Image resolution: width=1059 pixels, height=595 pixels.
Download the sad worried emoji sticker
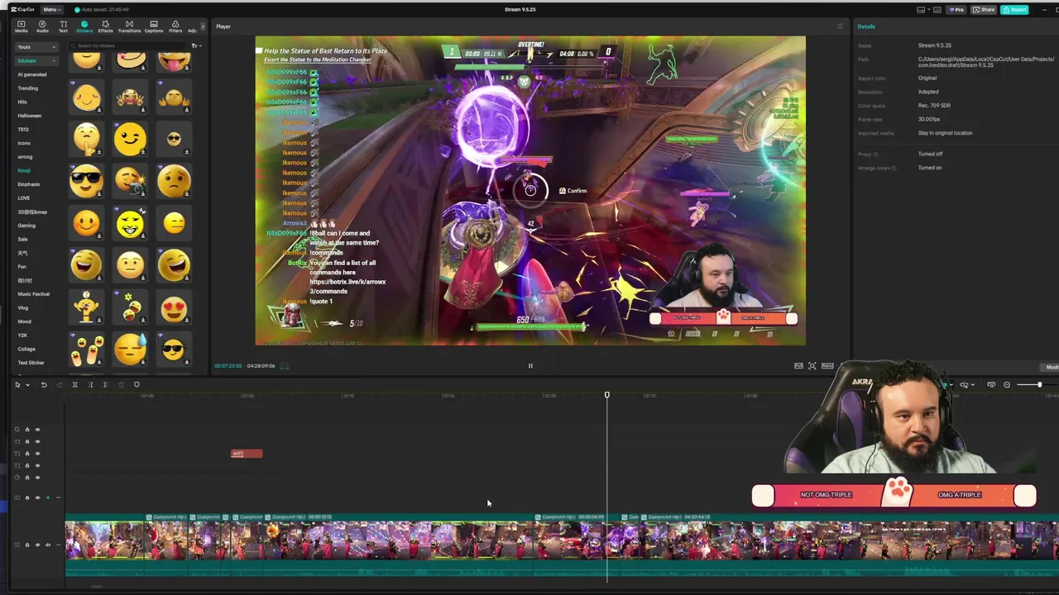[187, 194]
